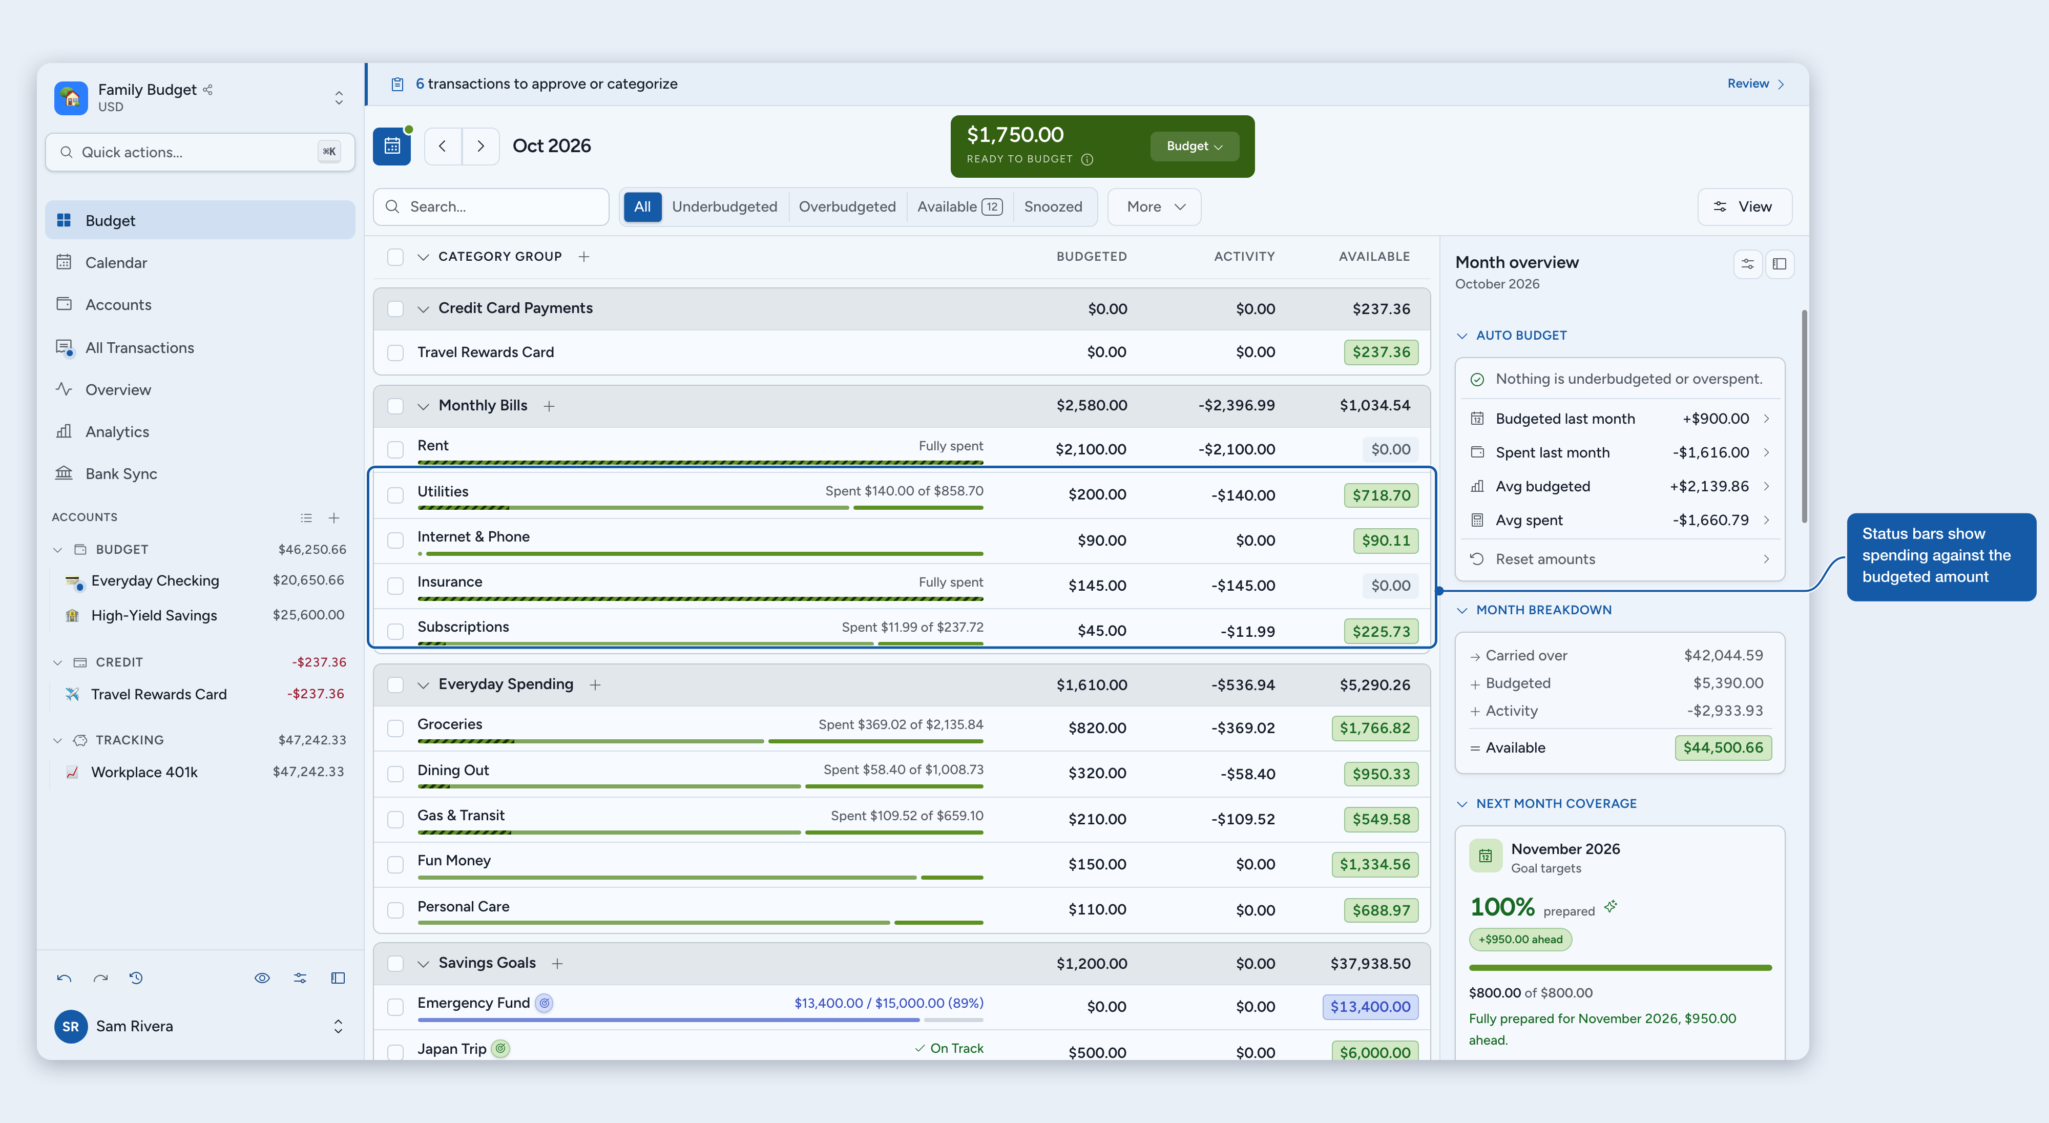
Task: Add category group plus icon
Action: click(x=584, y=257)
